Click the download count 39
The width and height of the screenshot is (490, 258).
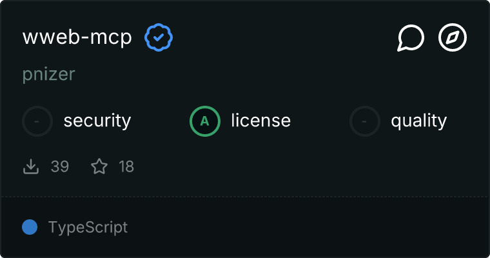click(60, 167)
